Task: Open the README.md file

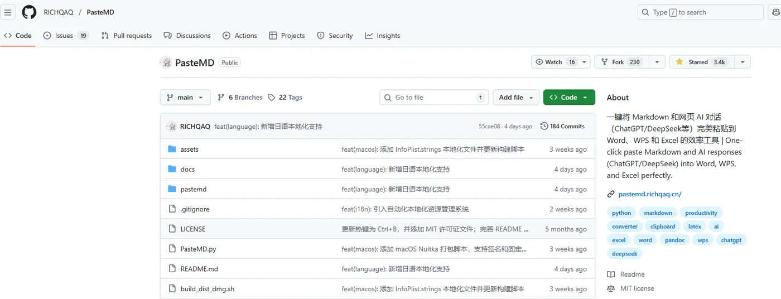Action: tap(199, 269)
